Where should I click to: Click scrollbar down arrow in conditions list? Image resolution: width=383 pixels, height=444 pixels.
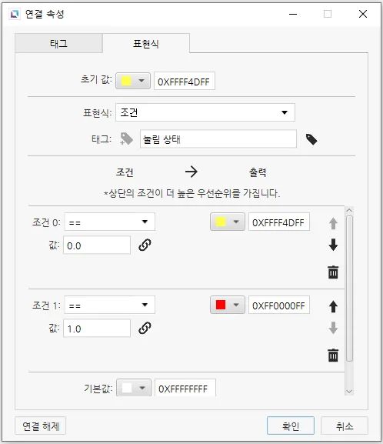click(x=349, y=391)
